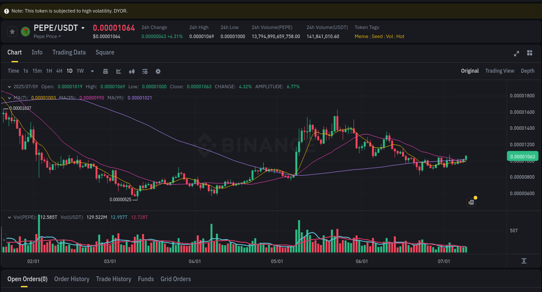Click the order panel icon on chart
The width and height of the screenshot is (542, 292).
471,202
